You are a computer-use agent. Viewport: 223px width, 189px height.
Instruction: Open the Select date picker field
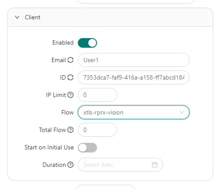(120, 165)
